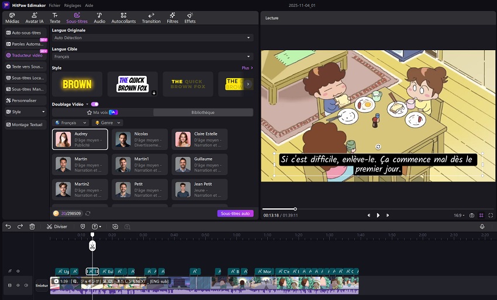The image size is (497, 300).
Task: Mute the video track audio
Action: (26, 285)
